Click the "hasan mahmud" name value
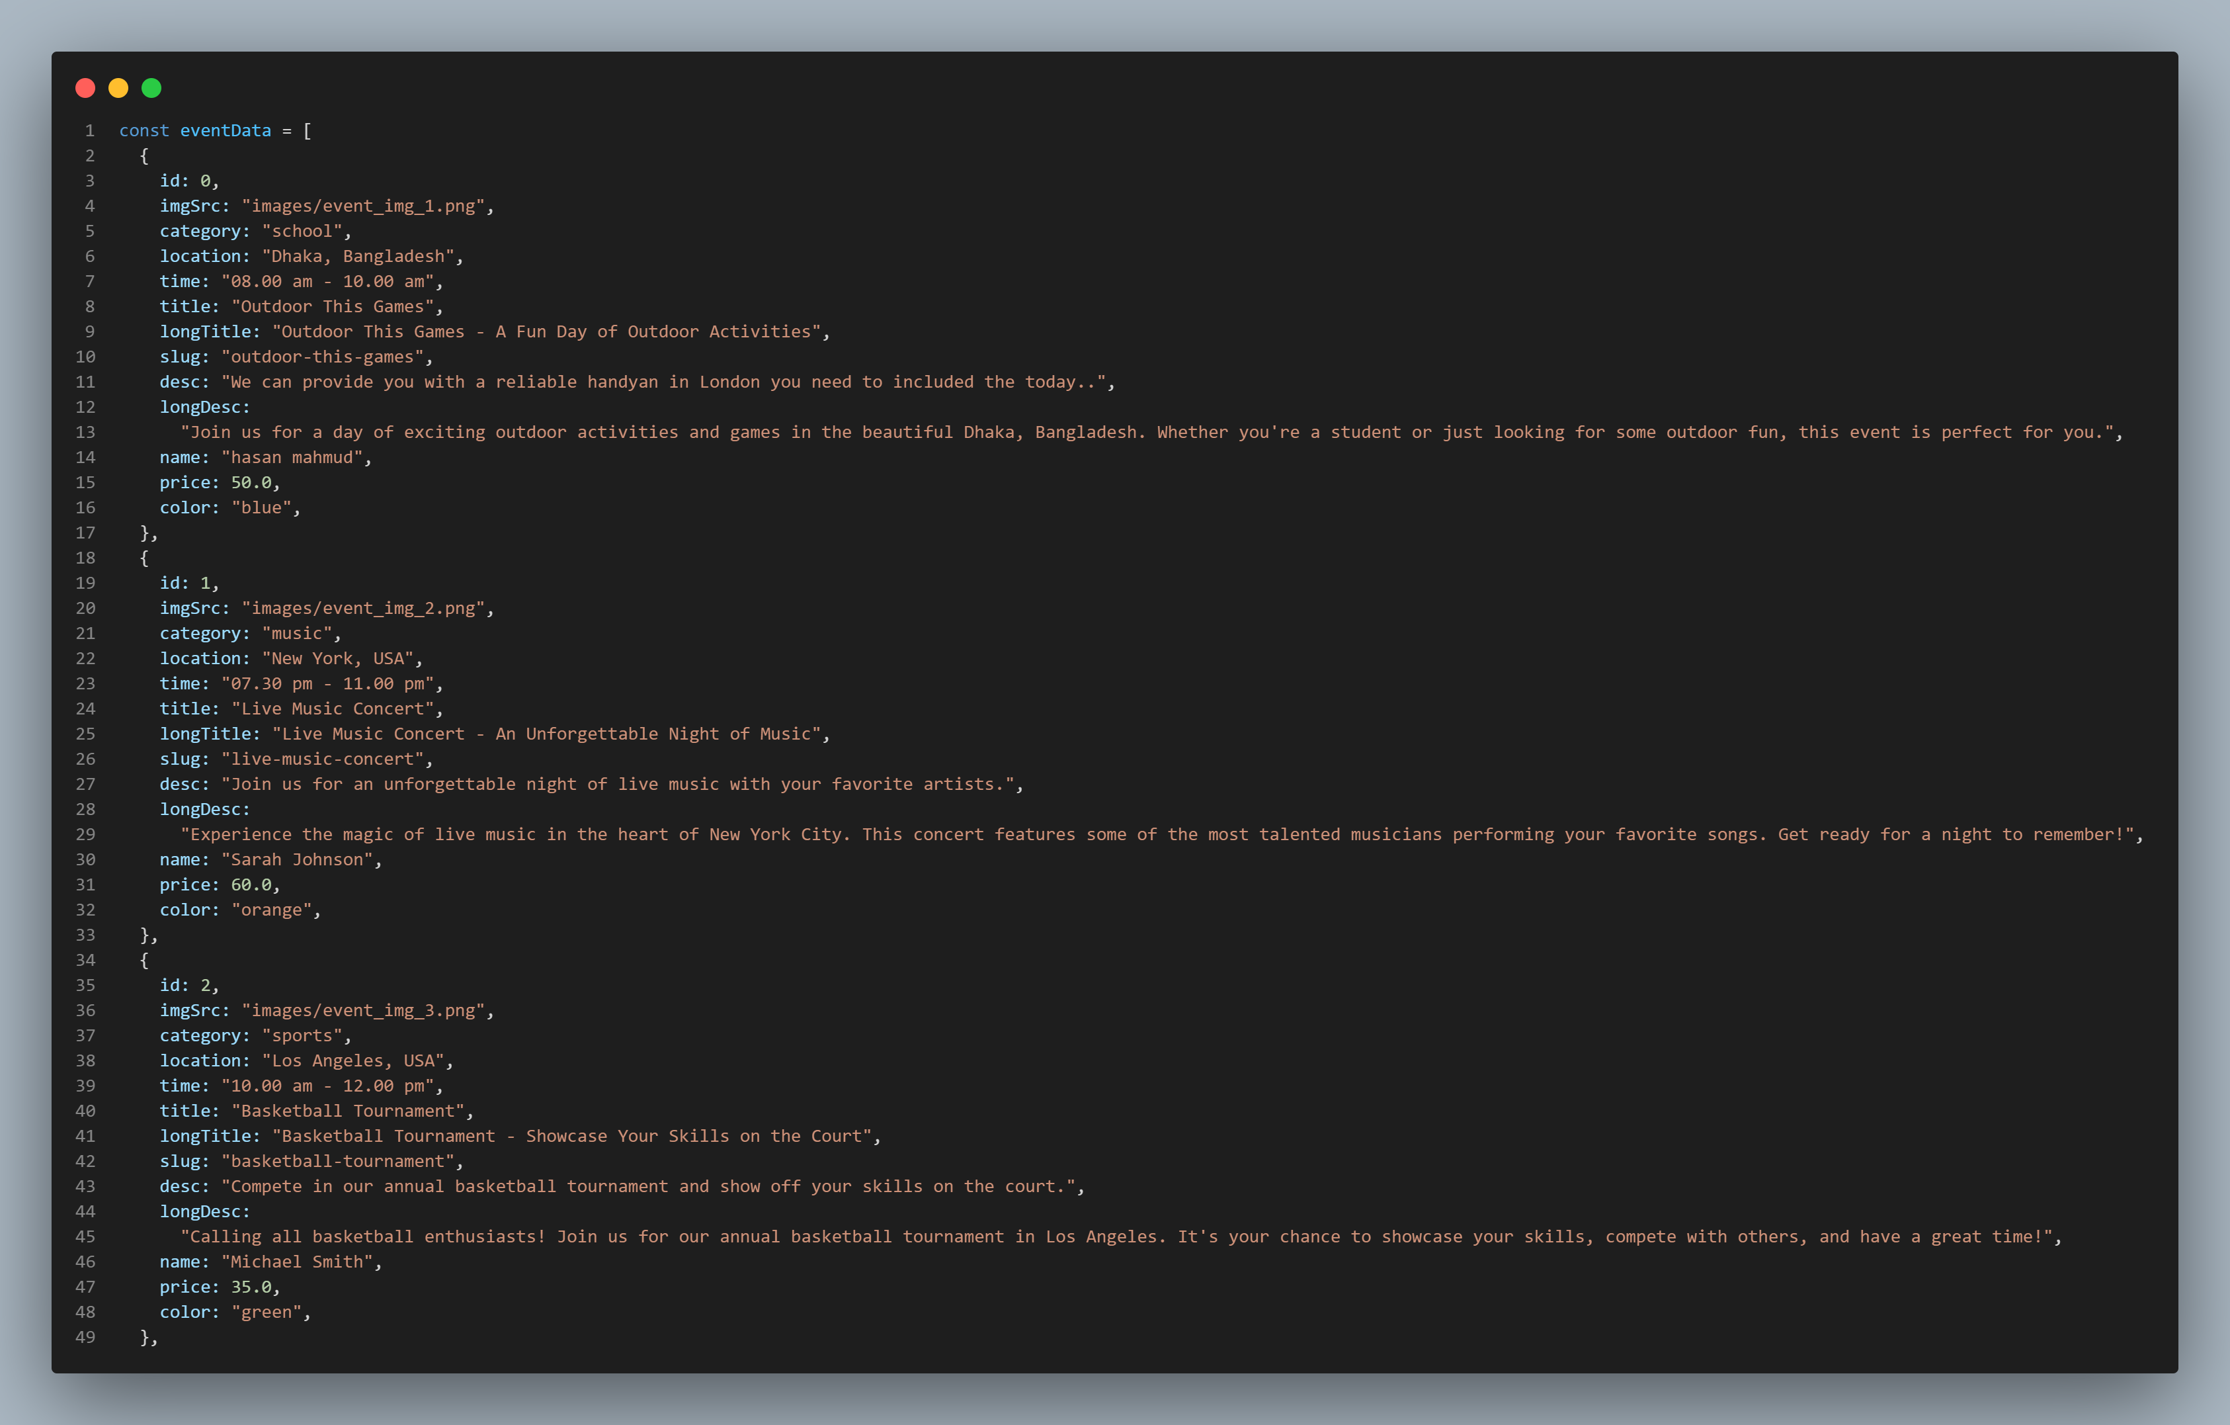The image size is (2230, 1425). pyautogui.click(x=292, y=456)
